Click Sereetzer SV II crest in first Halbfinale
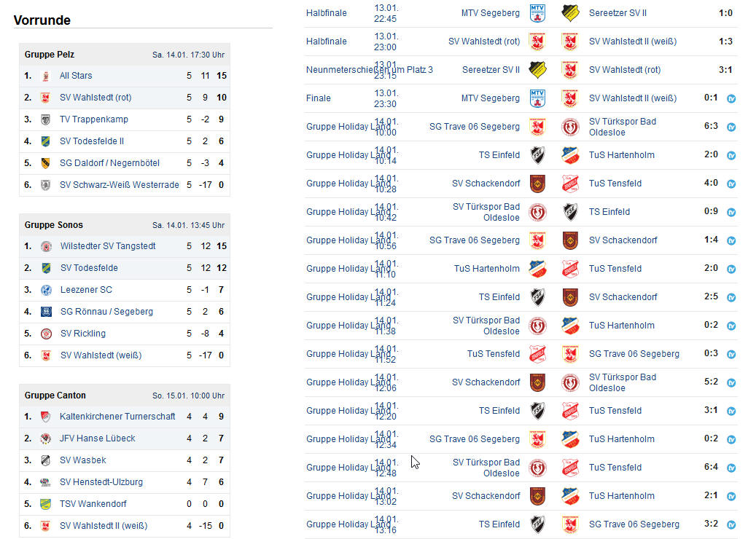Screen dimensions: 748x539 570,13
